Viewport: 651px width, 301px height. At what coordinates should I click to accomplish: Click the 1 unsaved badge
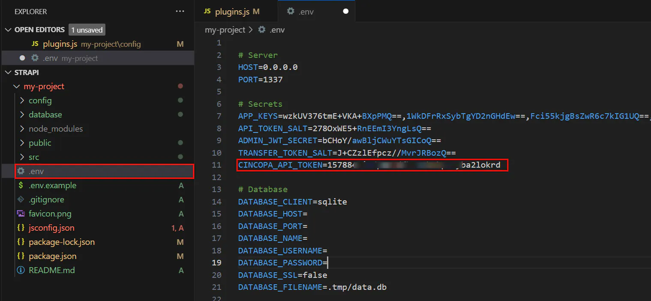click(x=87, y=30)
